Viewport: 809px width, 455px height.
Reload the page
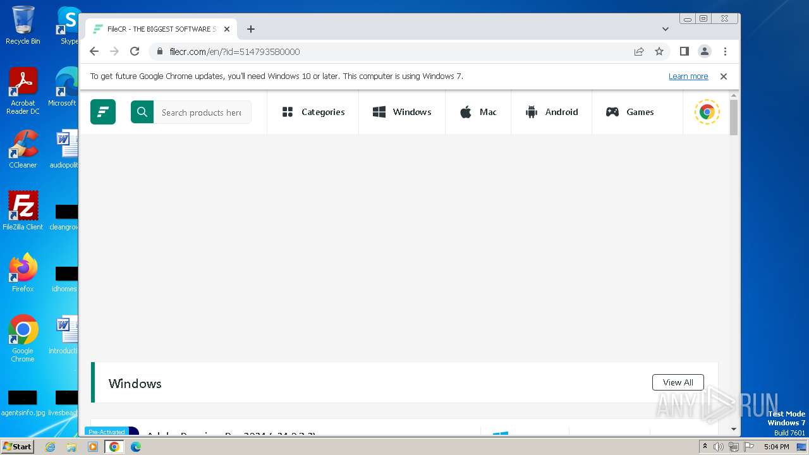[x=135, y=51]
